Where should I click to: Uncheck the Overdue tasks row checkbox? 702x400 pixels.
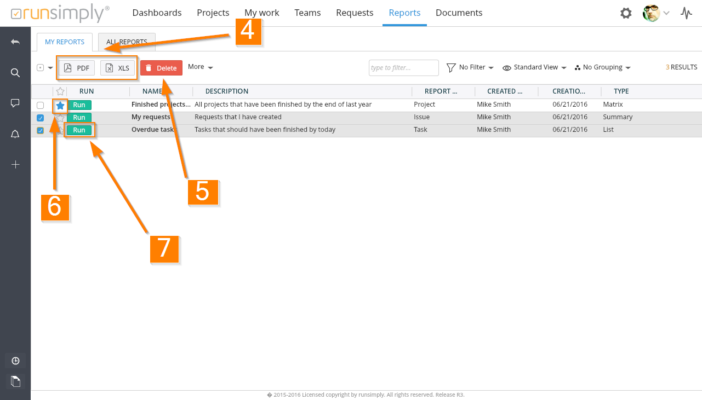(40, 130)
